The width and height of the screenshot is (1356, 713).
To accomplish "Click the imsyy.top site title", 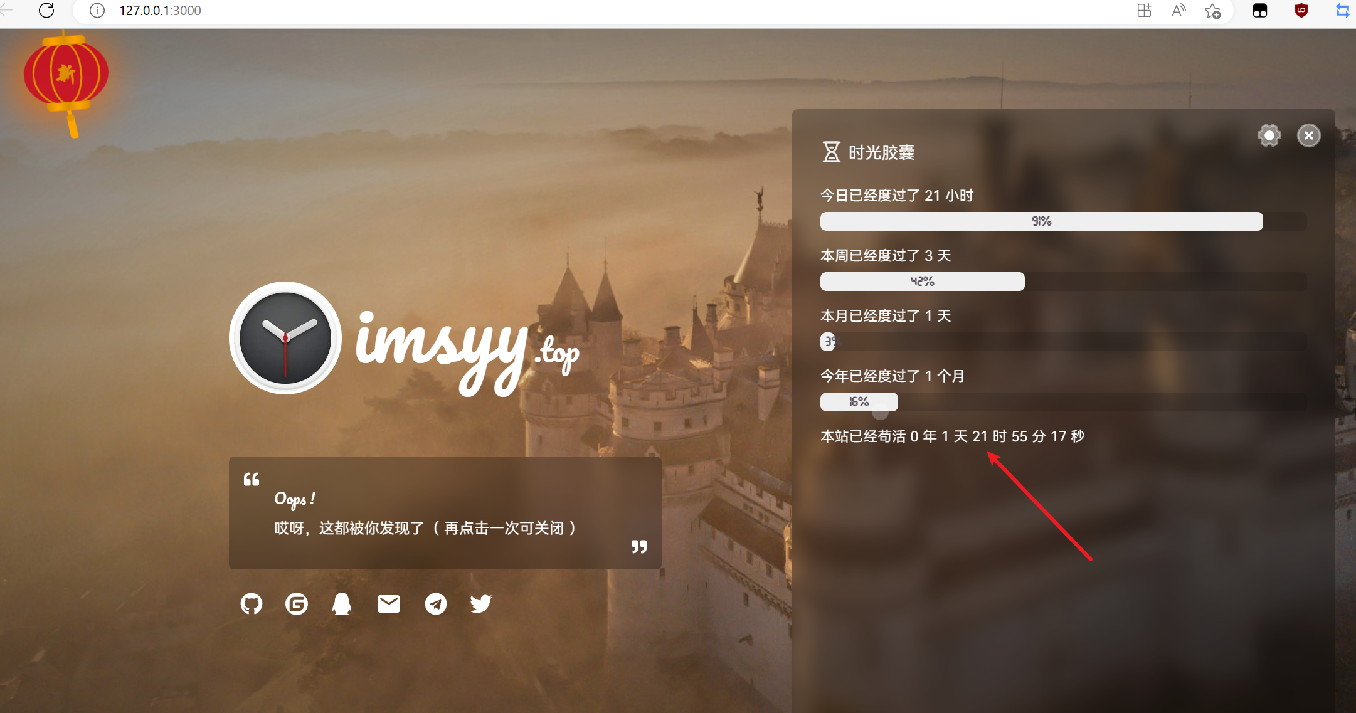I will 467,351.
